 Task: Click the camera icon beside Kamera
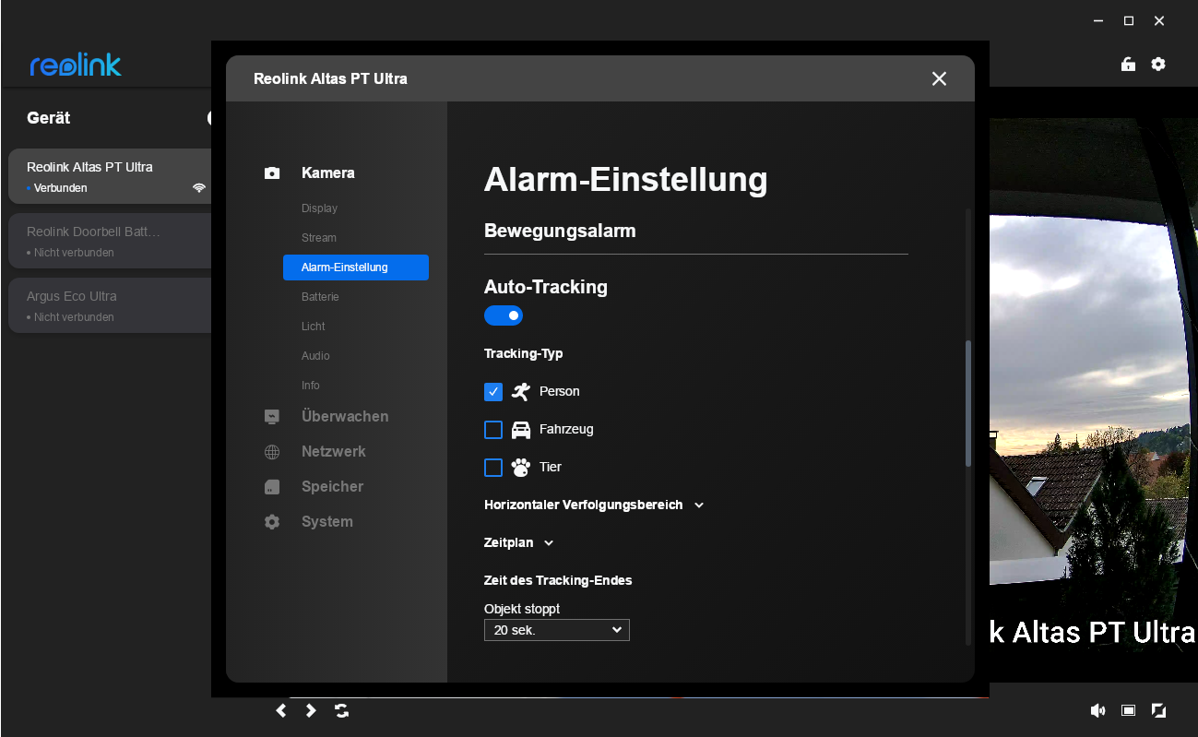(272, 173)
